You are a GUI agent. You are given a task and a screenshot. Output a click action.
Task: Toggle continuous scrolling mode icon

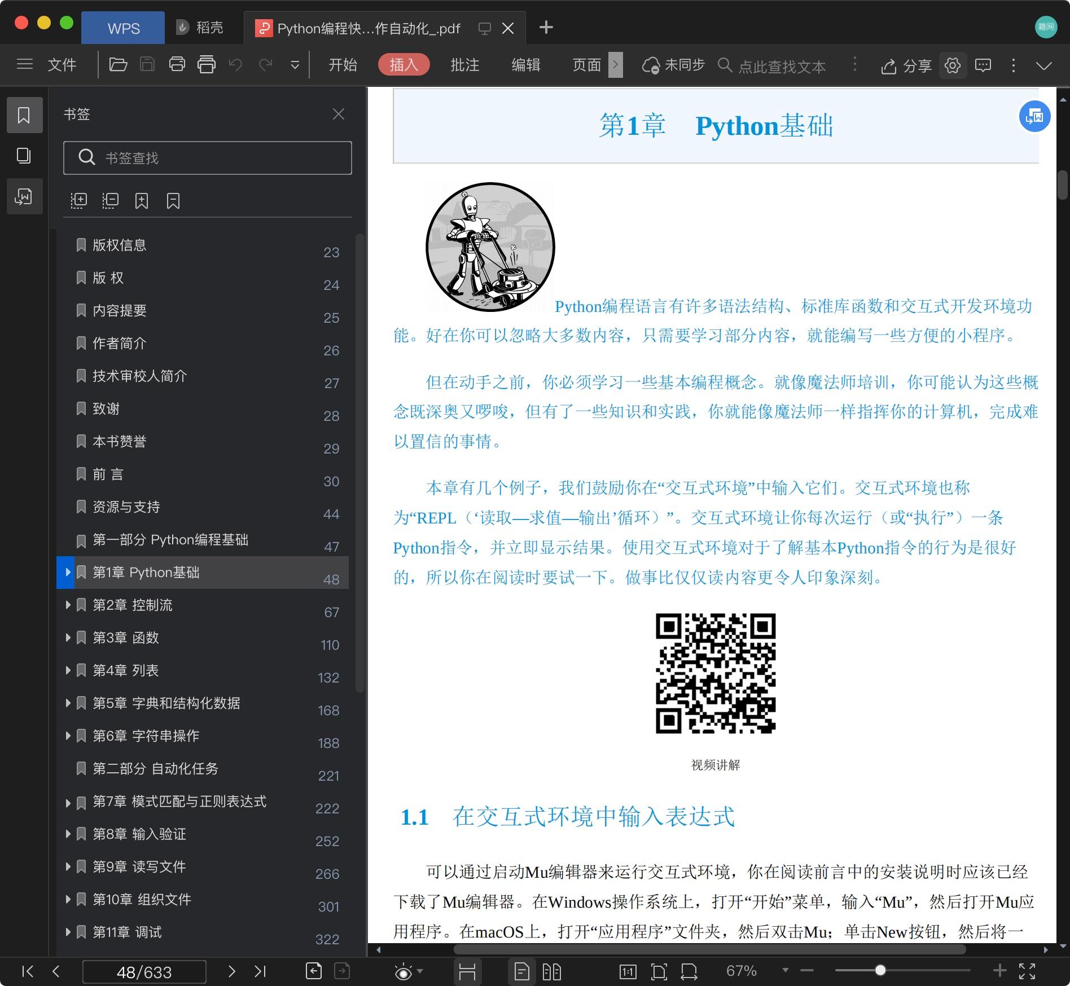467,971
